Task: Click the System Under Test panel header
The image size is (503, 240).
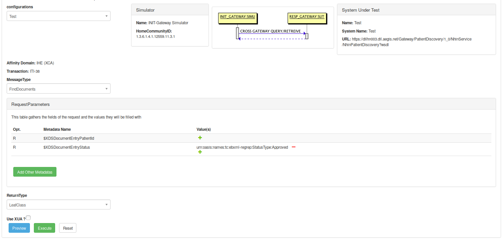Action: tap(416, 10)
